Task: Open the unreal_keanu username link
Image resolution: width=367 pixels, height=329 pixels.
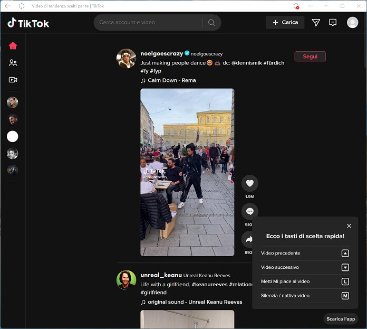Action: coord(161,275)
